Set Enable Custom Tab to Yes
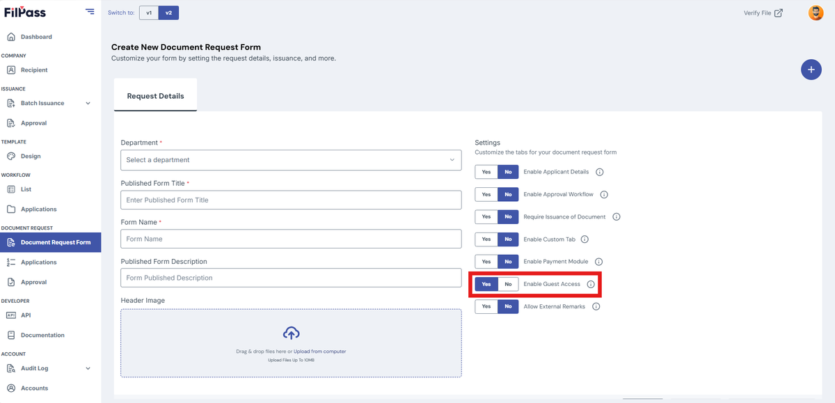 click(486, 239)
